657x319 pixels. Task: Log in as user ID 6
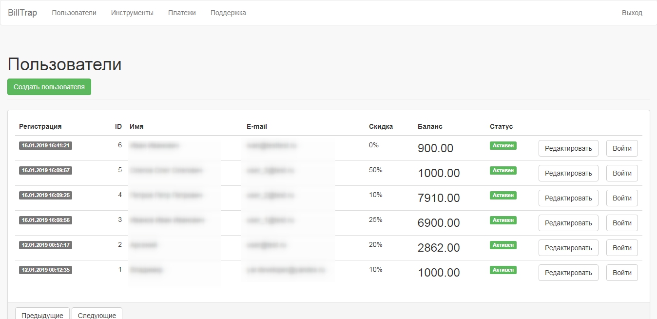coord(621,148)
